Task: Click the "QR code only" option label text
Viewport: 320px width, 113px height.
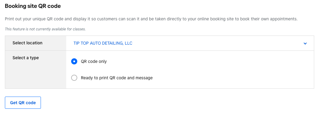Action: pos(94,61)
